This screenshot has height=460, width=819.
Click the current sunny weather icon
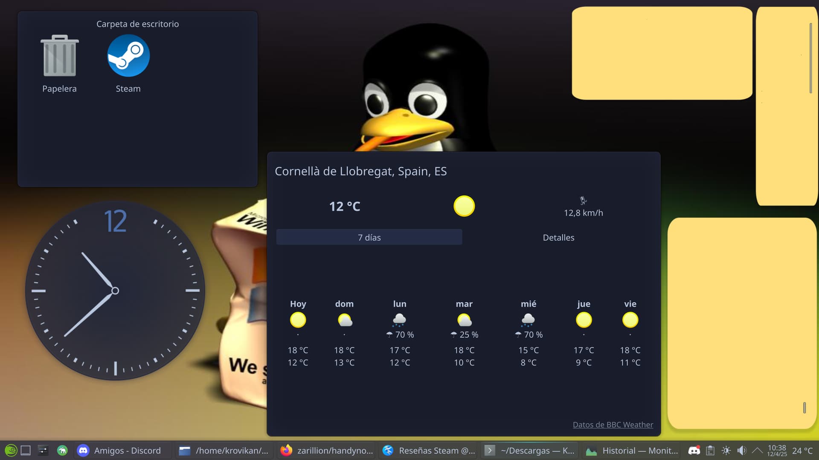464,206
